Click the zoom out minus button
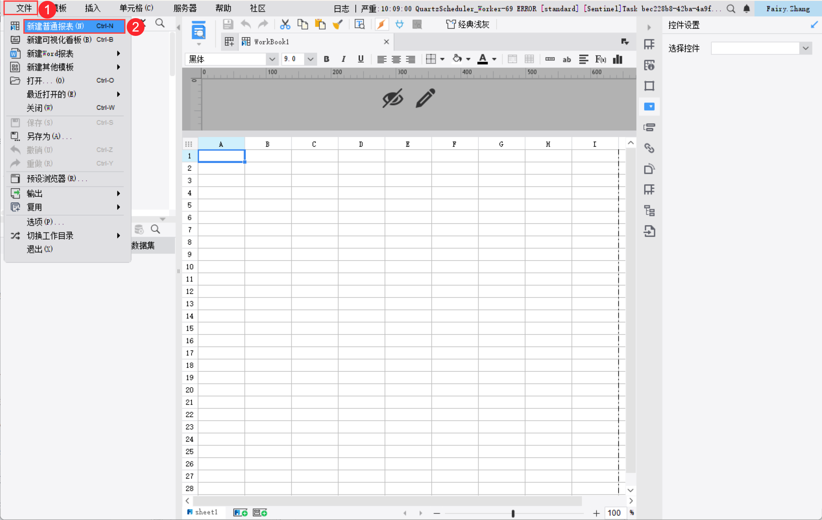The width and height of the screenshot is (822, 520). (x=437, y=513)
